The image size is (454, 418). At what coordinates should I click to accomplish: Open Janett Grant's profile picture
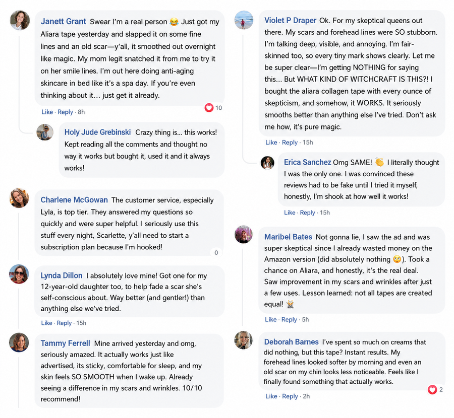[20, 21]
